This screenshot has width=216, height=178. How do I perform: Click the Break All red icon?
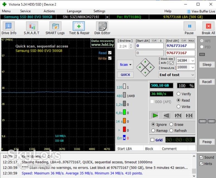(x=208, y=26)
